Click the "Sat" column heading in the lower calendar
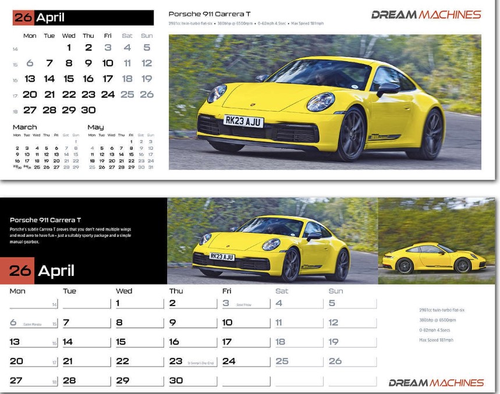 coord(282,291)
